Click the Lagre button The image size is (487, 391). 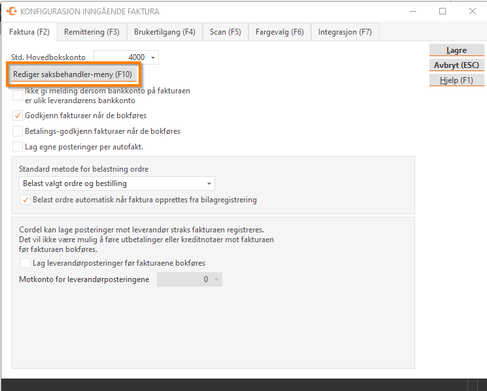click(x=456, y=50)
